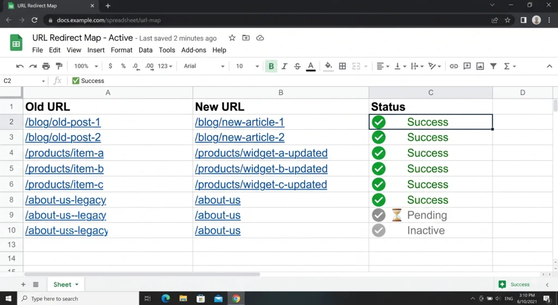Open Functions sigma dropdown
558x305 pixels.
(x=510, y=66)
